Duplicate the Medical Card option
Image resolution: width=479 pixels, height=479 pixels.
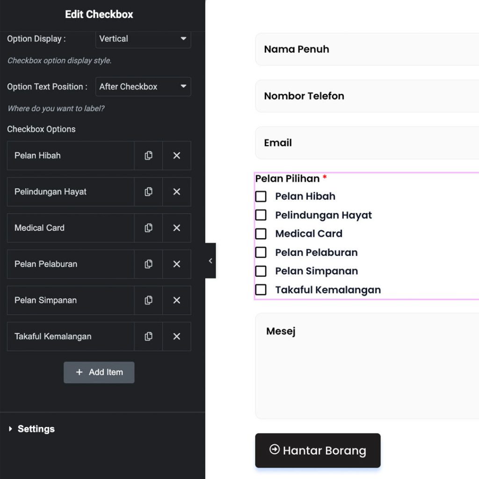pos(148,228)
